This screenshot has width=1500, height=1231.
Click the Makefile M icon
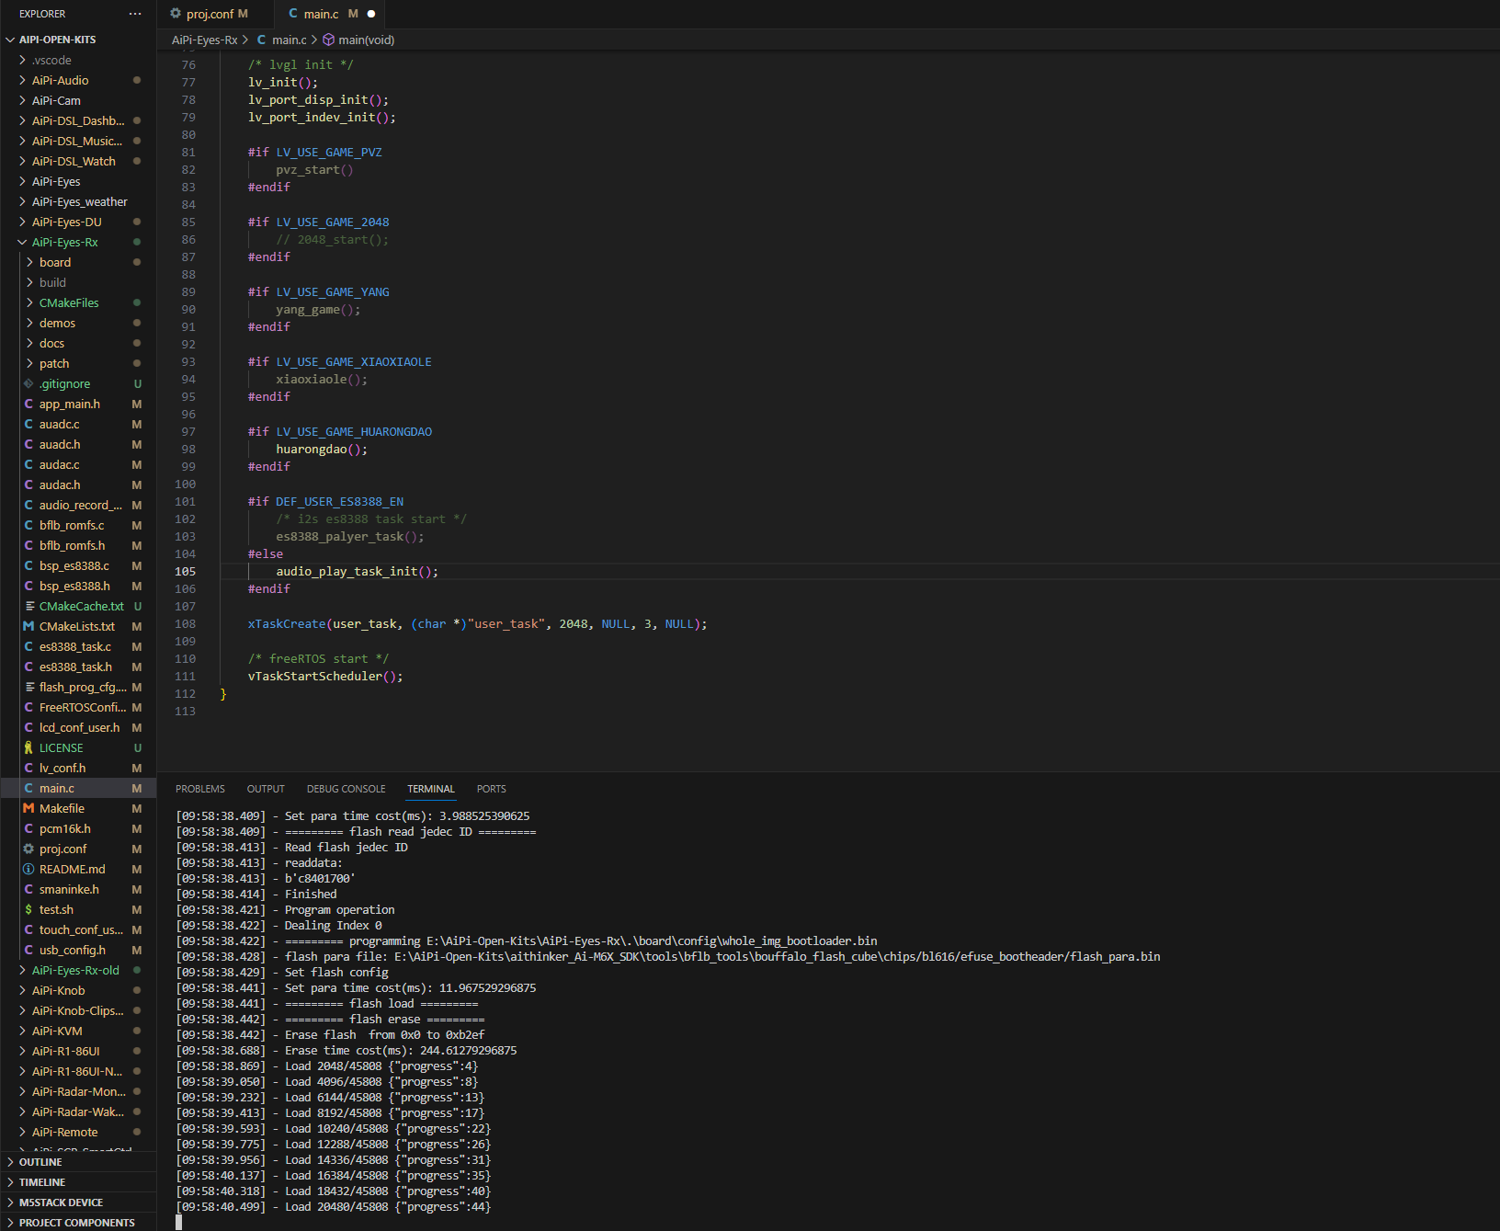(x=28, y=808)
